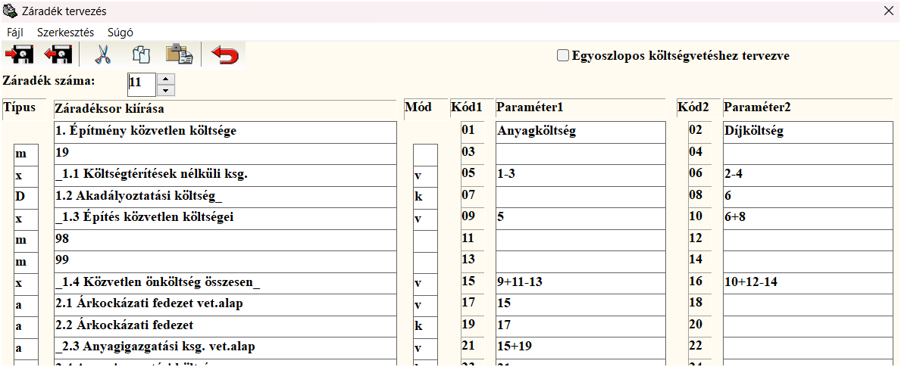Select the Anyagköltség Paraméter1 field
This screenshot has height=367, width=901.
point(581,132)
